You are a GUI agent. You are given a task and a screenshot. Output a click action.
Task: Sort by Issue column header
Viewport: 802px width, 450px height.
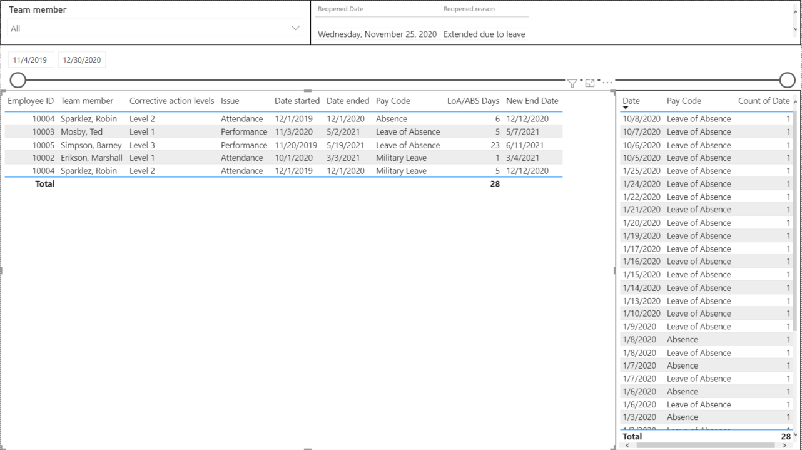(230, 101)
